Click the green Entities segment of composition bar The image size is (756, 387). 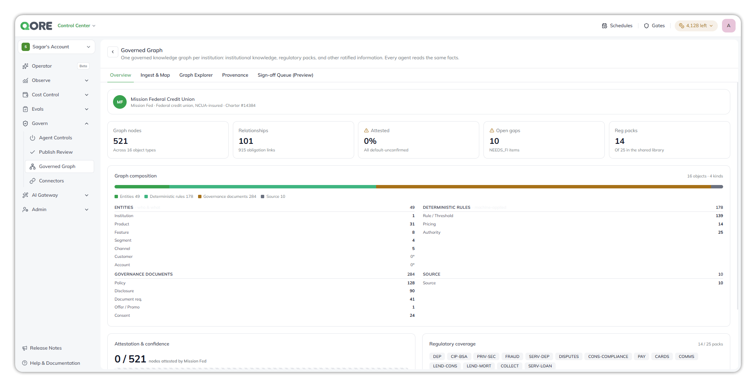tap(142, 187)
